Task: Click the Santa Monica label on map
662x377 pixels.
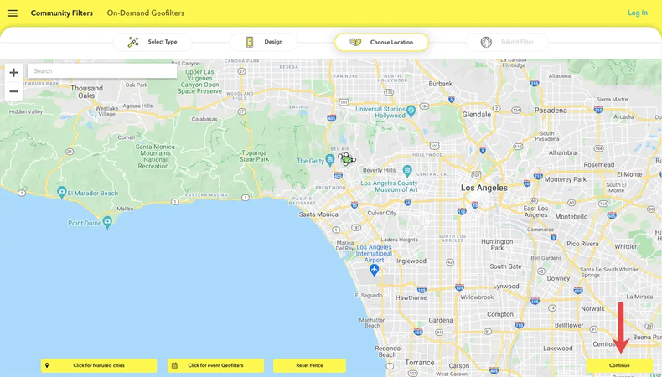Action: click(x=318, y=214)
